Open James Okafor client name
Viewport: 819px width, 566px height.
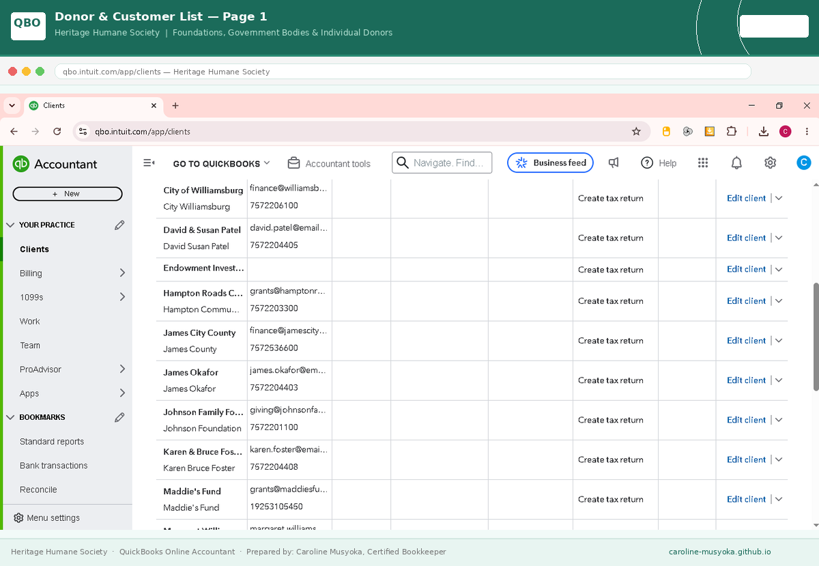pyautogui.click(x=191, y=372)
